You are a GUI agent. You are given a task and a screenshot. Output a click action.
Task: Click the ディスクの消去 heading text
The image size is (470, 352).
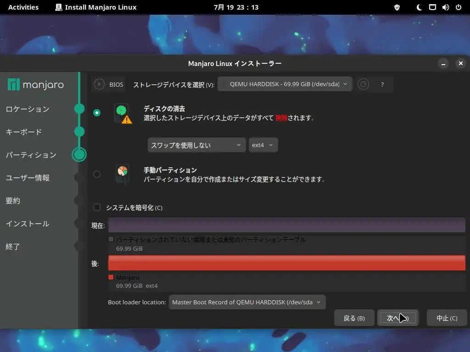164,109
